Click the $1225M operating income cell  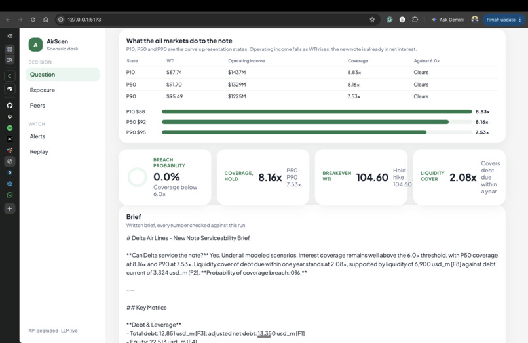pyautogui.click(x=236, y=97)
